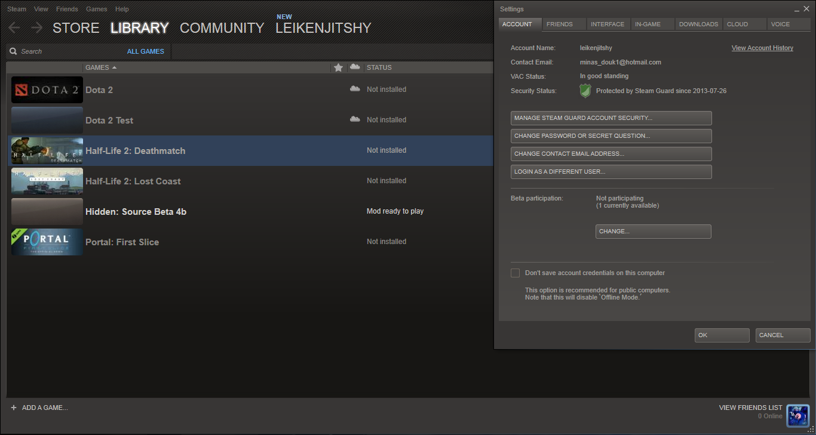Screen dimensions: 816x435
Task: Click the plus icon beside Add a Game
Action: pos(14,408)
